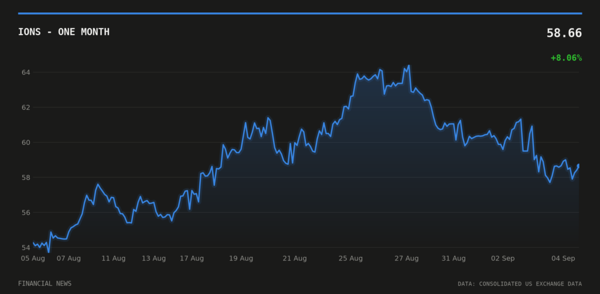This screenshot has width=600, height=294.
Task: Click the 17 Aug date label
Action: tap(192, 258)
